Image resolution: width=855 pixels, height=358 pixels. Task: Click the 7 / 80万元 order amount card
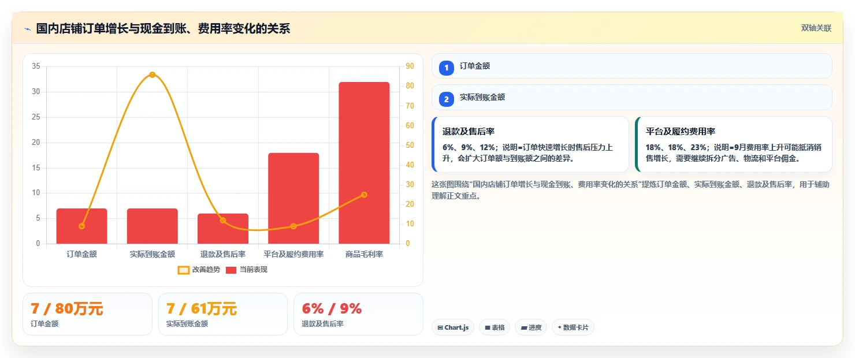(x=87, y=314)
